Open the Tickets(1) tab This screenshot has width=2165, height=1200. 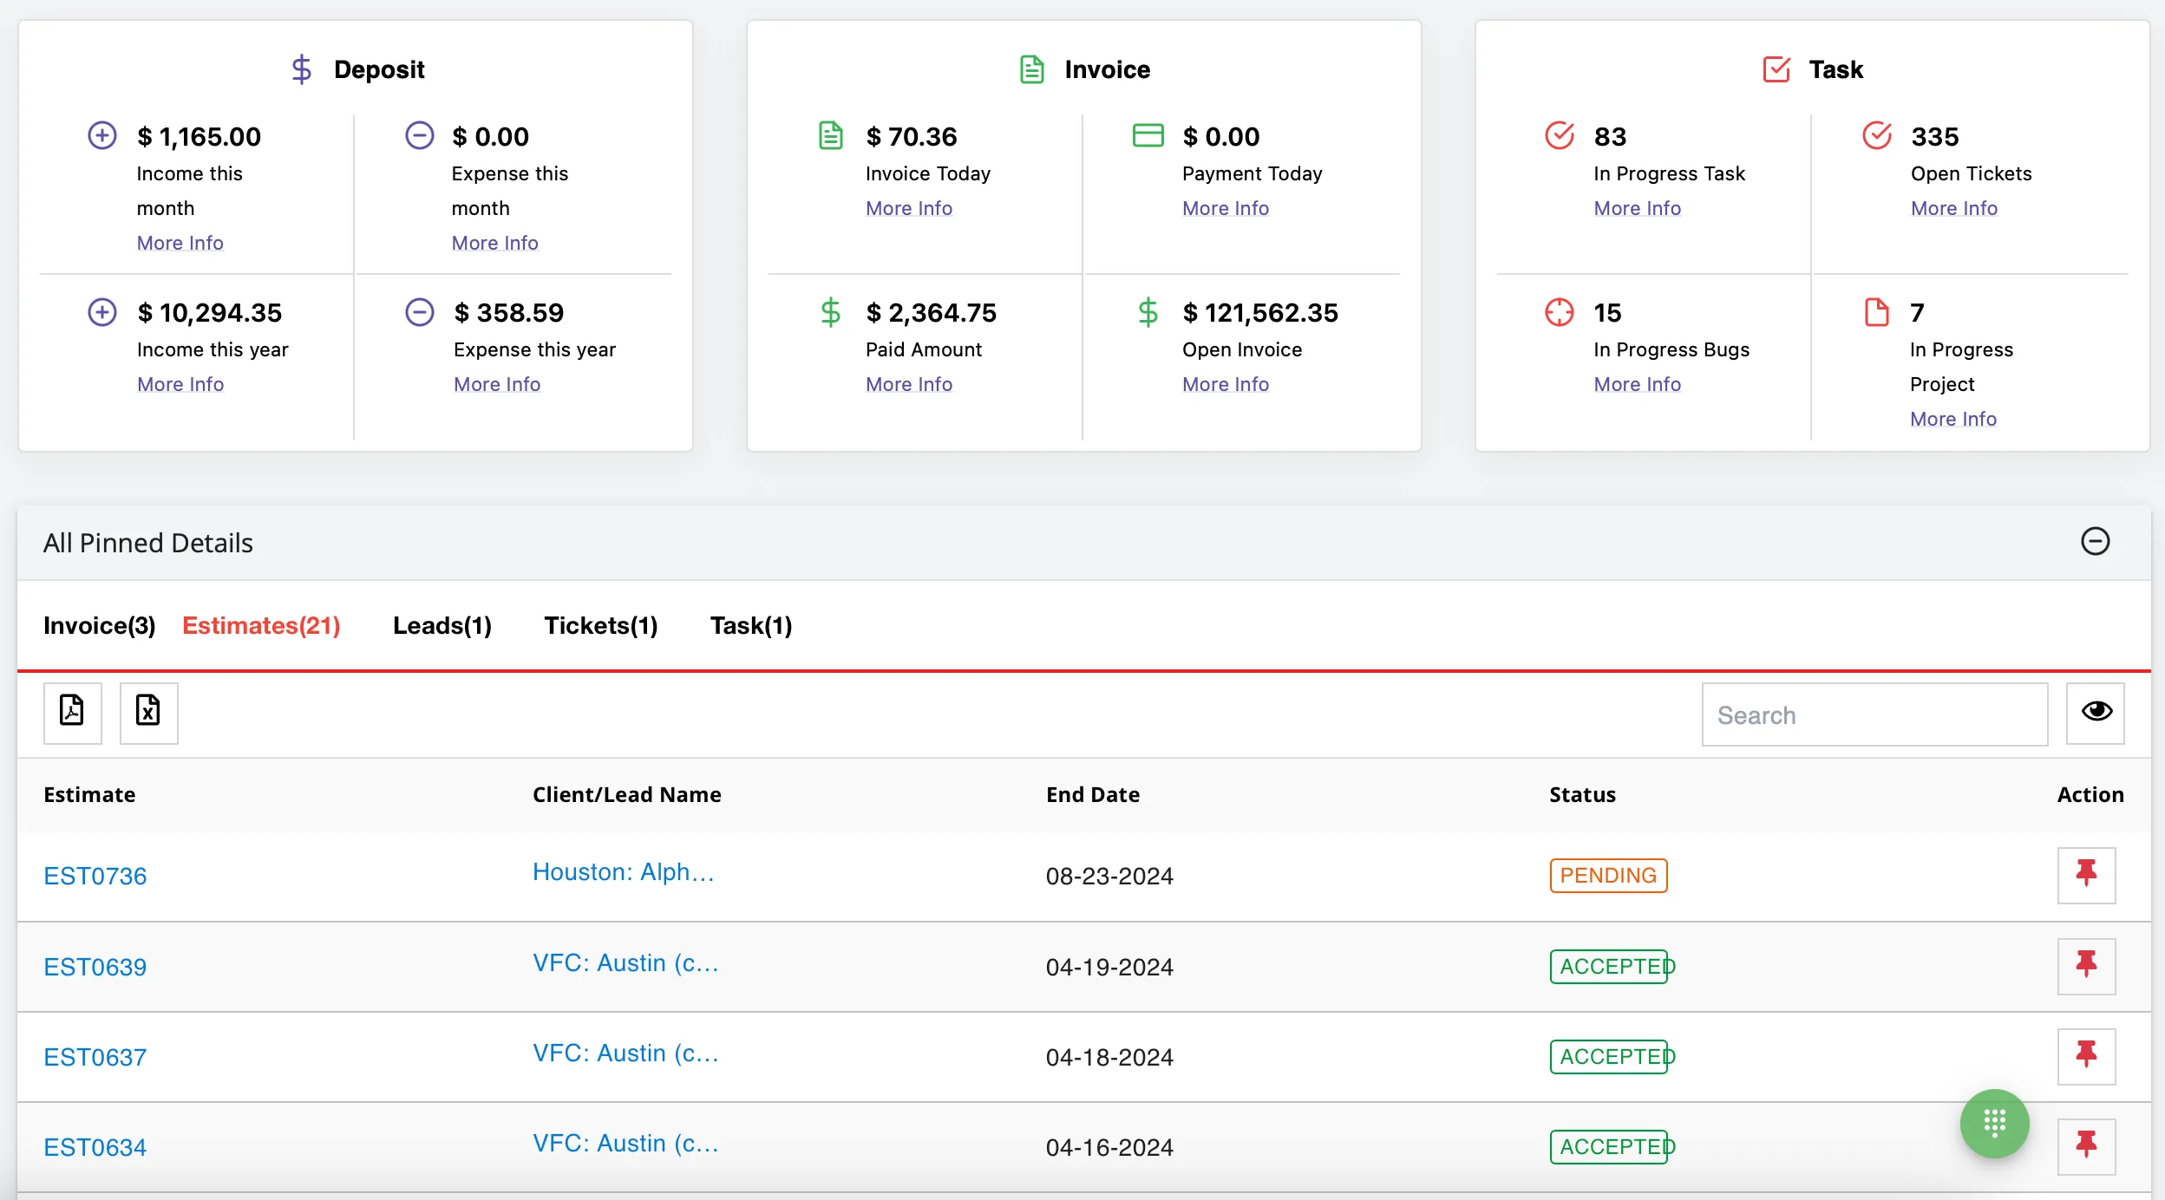pos(600,625)
